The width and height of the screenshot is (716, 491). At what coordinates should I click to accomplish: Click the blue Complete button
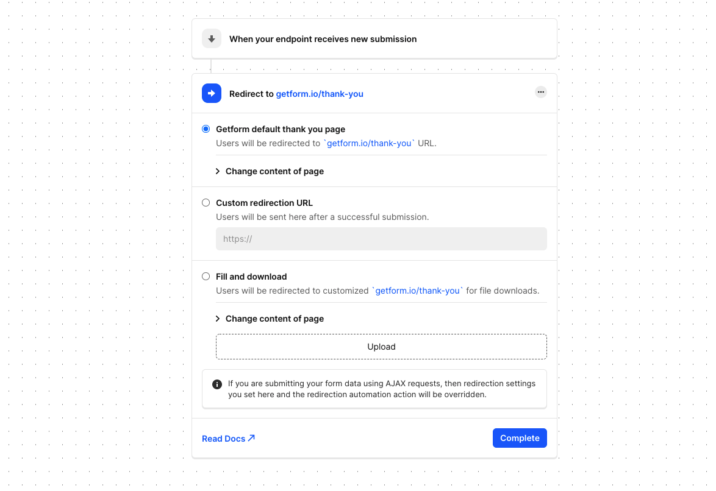click(520, 438)
